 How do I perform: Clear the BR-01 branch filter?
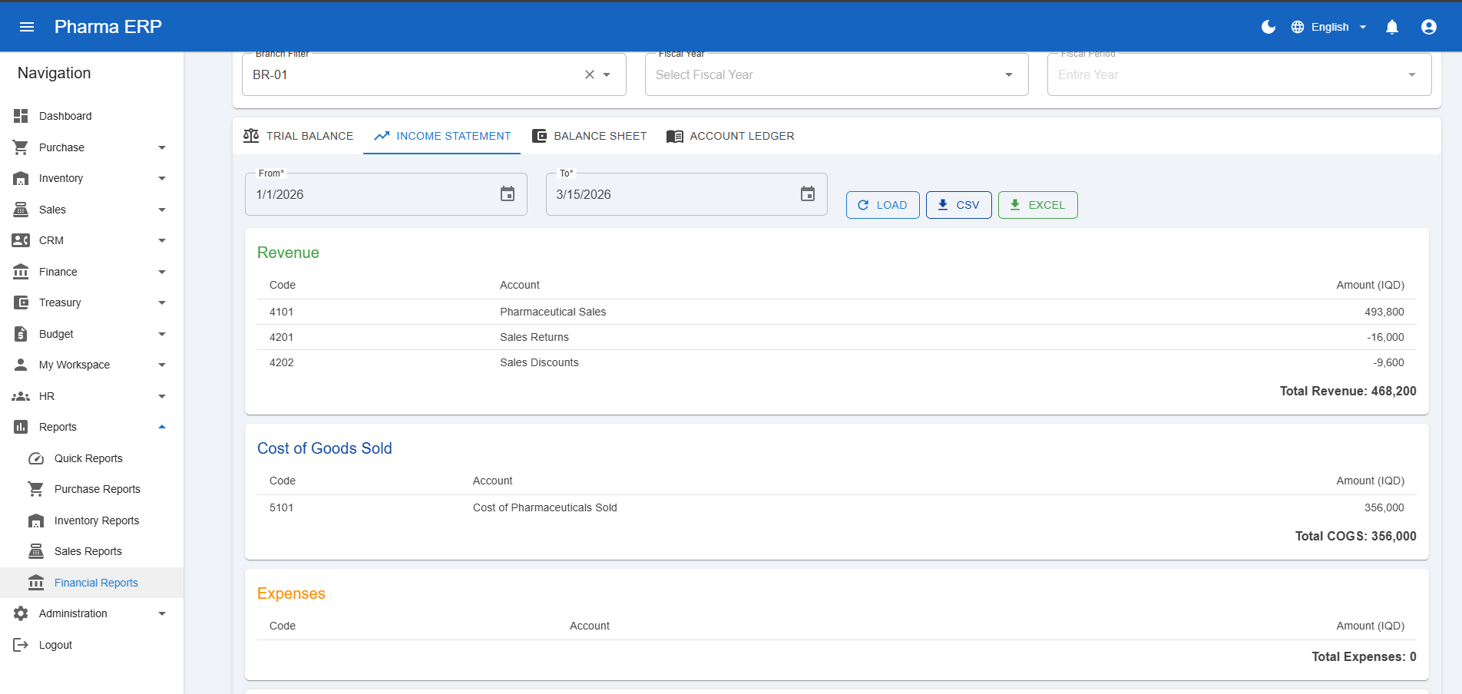[x=589, y=74]
